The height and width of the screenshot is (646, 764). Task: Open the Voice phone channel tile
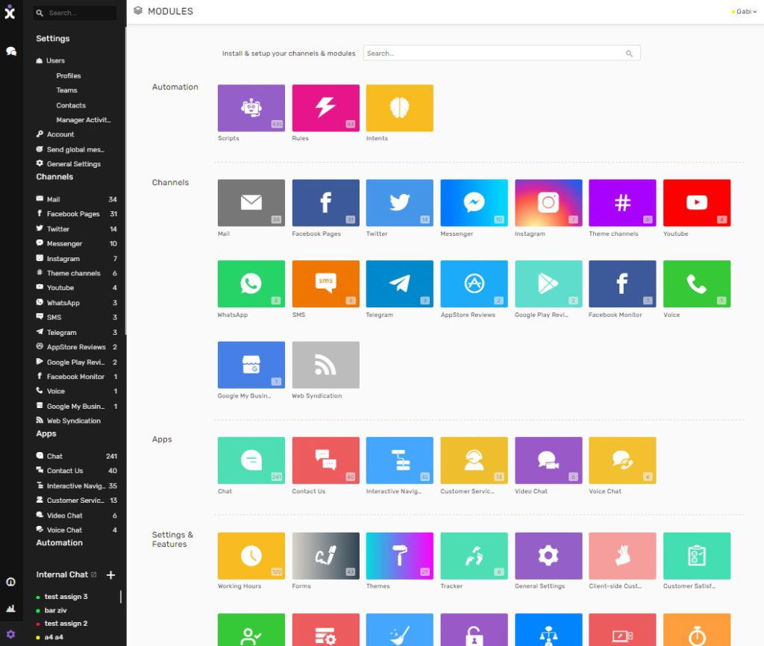697,283
